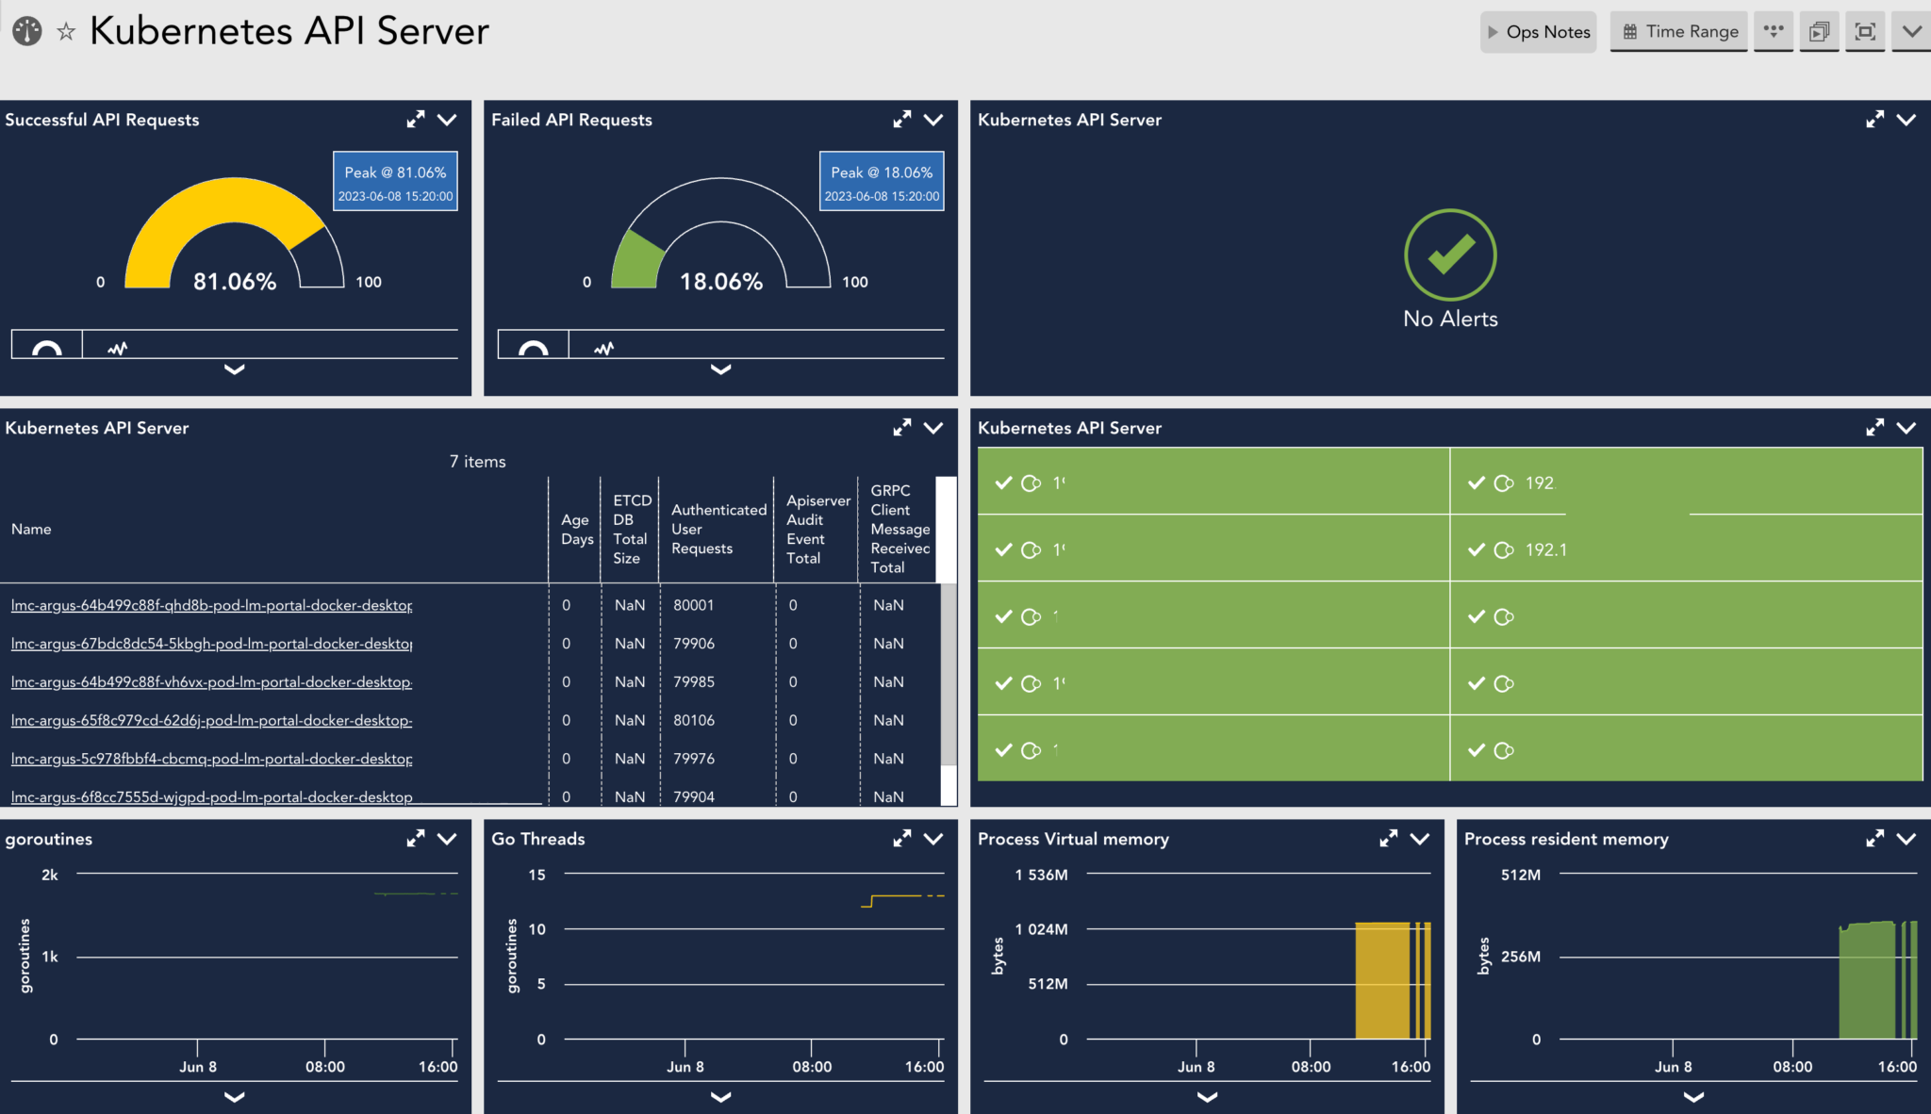Click the green No Alerts checkmark icon
The image size is (1931, 1114).
click(1449, 255)
